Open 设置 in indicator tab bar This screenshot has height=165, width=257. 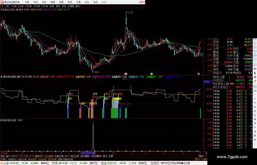111,156
